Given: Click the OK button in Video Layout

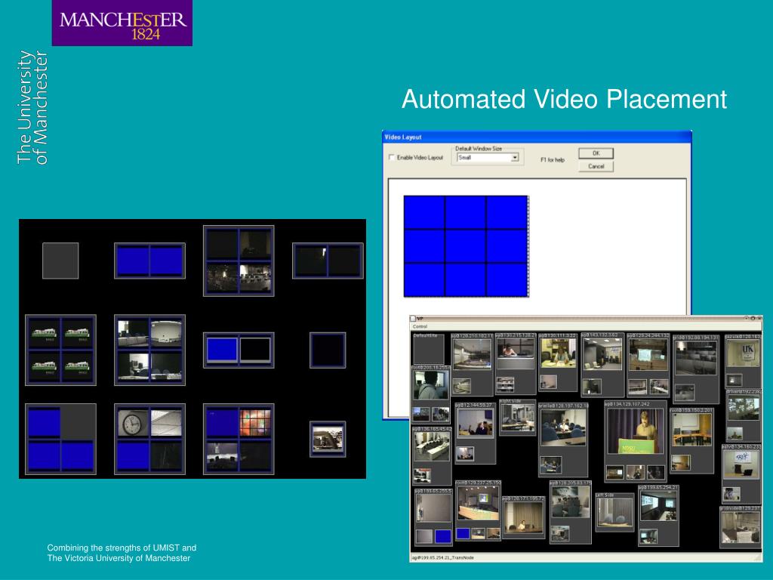Looking at the screenshot, I should [596, 153].
